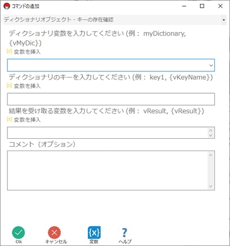Click 変数を挿入 link under dictionary key label
Viewport: 230px width, 246px height.
click(x=27, y=86)
